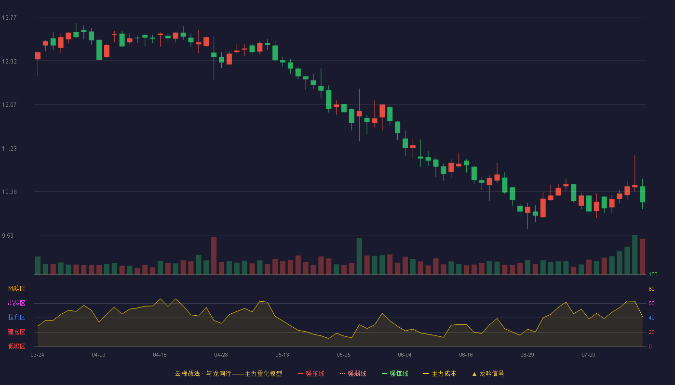The width and height of the screenshot is (675, 385).
Task: Click the pink dashed marker beside 强弱线
Action: [x=343, y=374]
